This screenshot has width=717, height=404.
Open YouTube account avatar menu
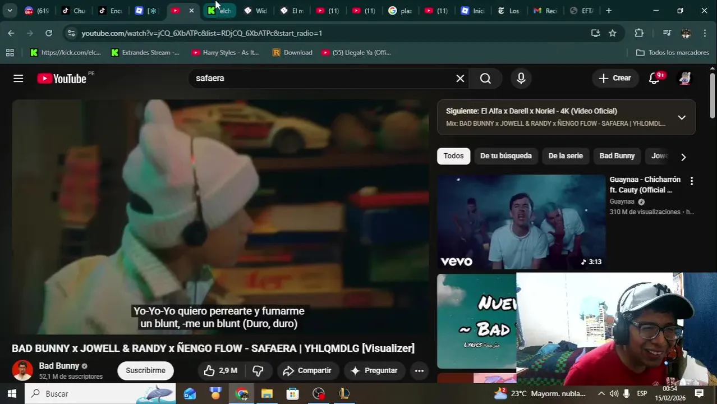(x=684, y=78)
